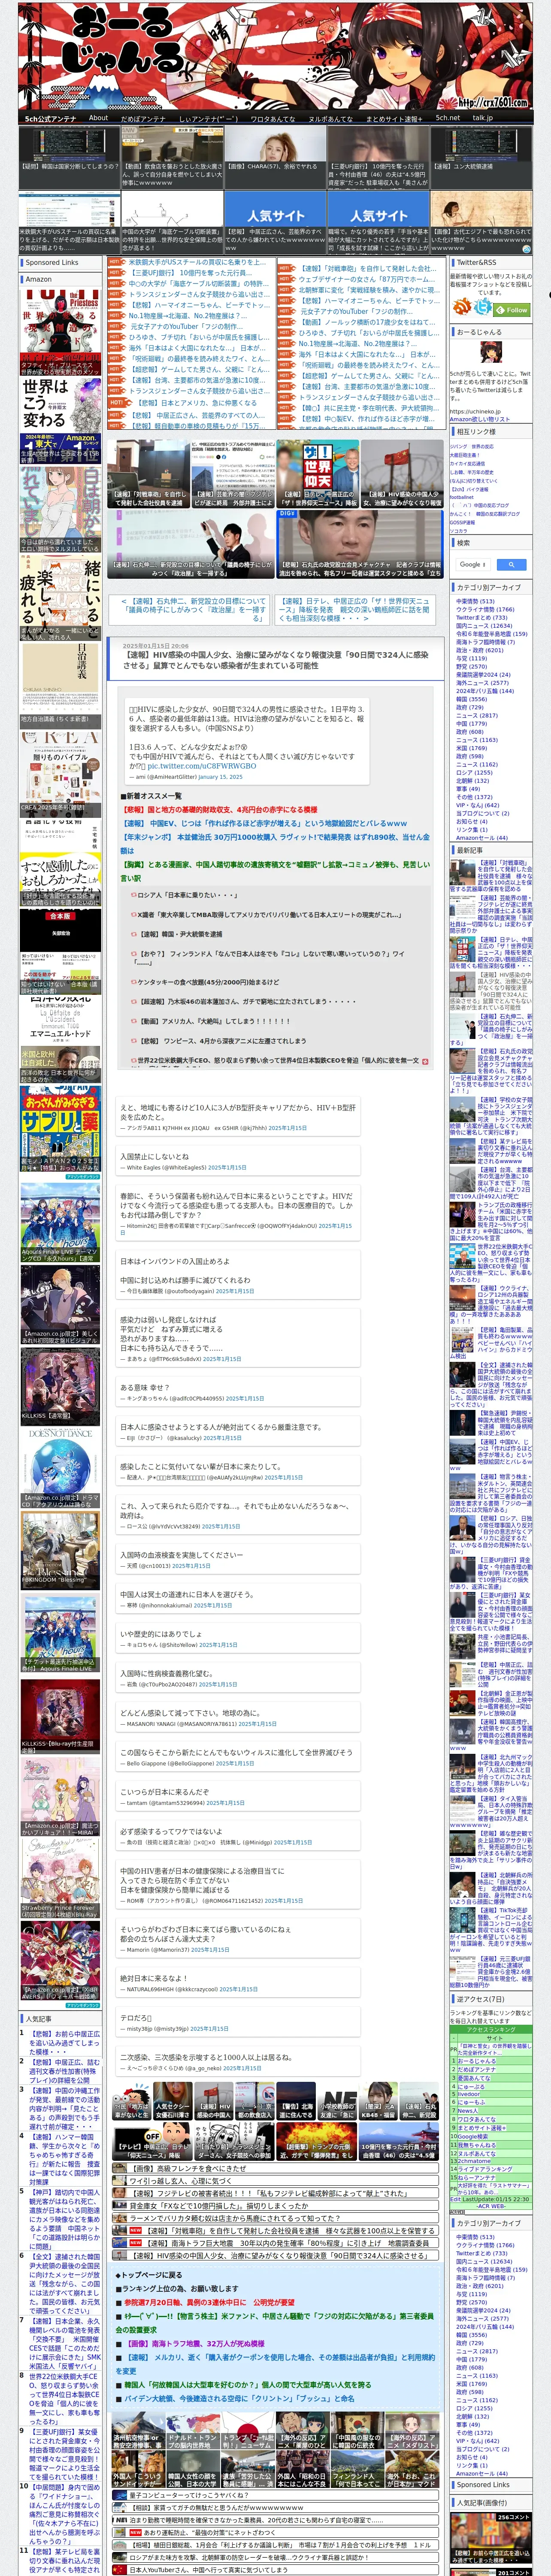Open https://uchinekо.jp profile link in sidebar
Image resolution: width=551 pixels, height=2576 pixels.
coord(475,411)
